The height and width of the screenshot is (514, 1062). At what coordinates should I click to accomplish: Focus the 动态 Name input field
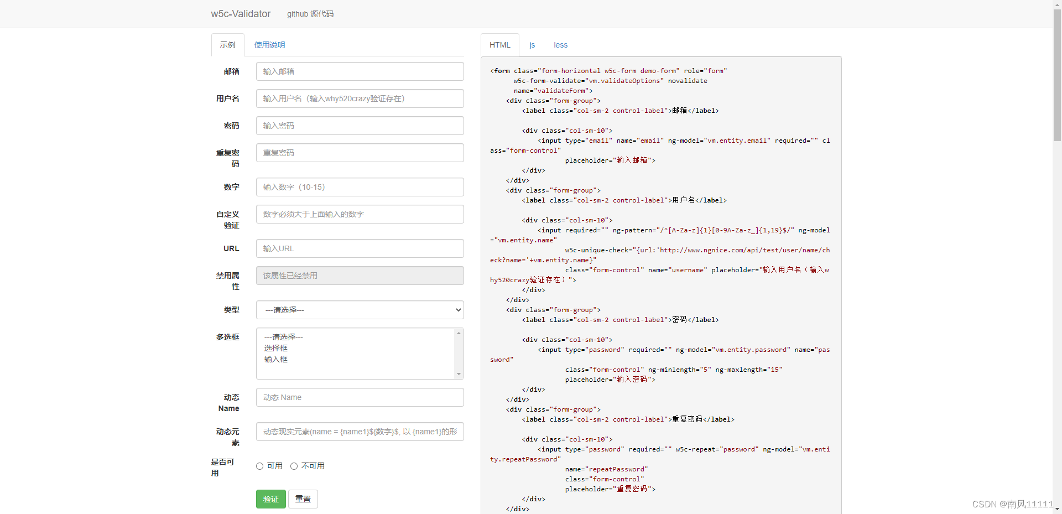[360, 397]
